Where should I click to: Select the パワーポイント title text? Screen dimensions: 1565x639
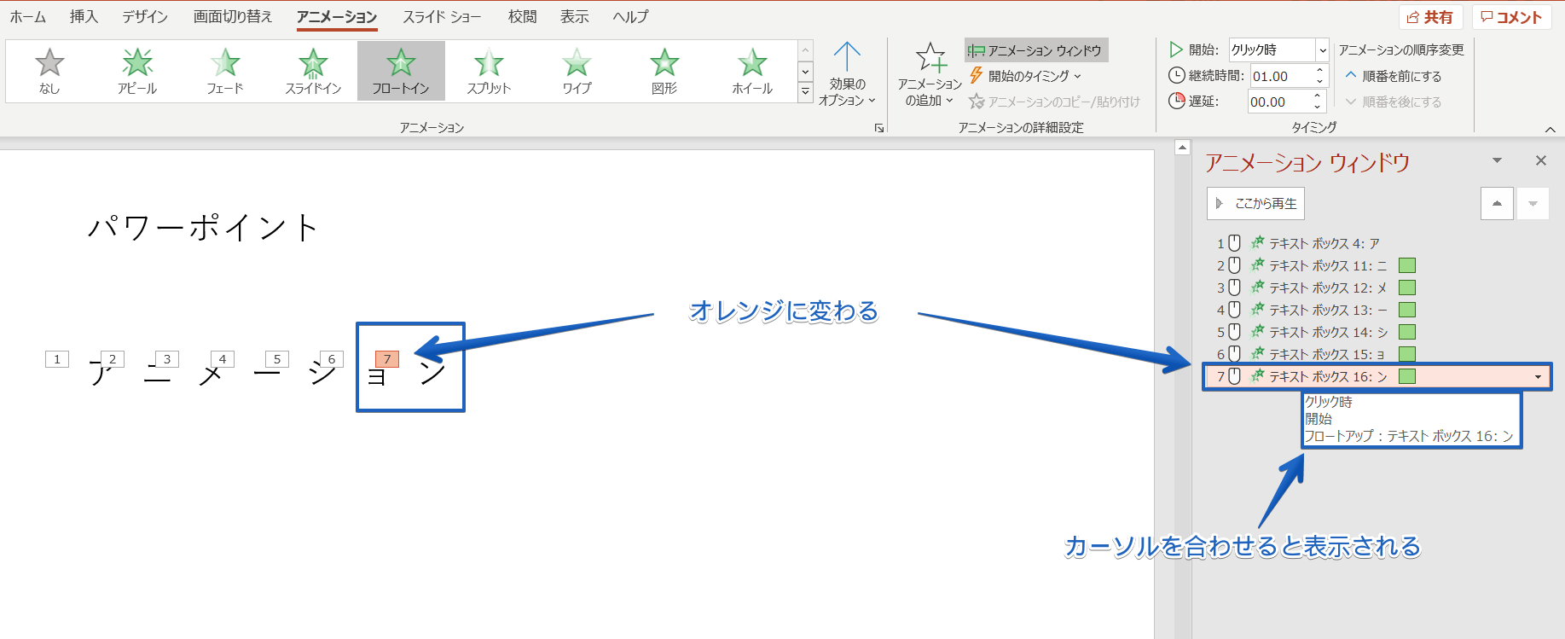tap(203, 228)
